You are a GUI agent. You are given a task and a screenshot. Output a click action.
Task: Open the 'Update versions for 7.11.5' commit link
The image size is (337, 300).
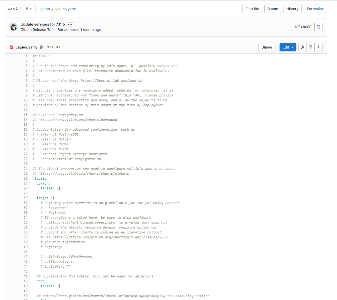tap(43, 24)
